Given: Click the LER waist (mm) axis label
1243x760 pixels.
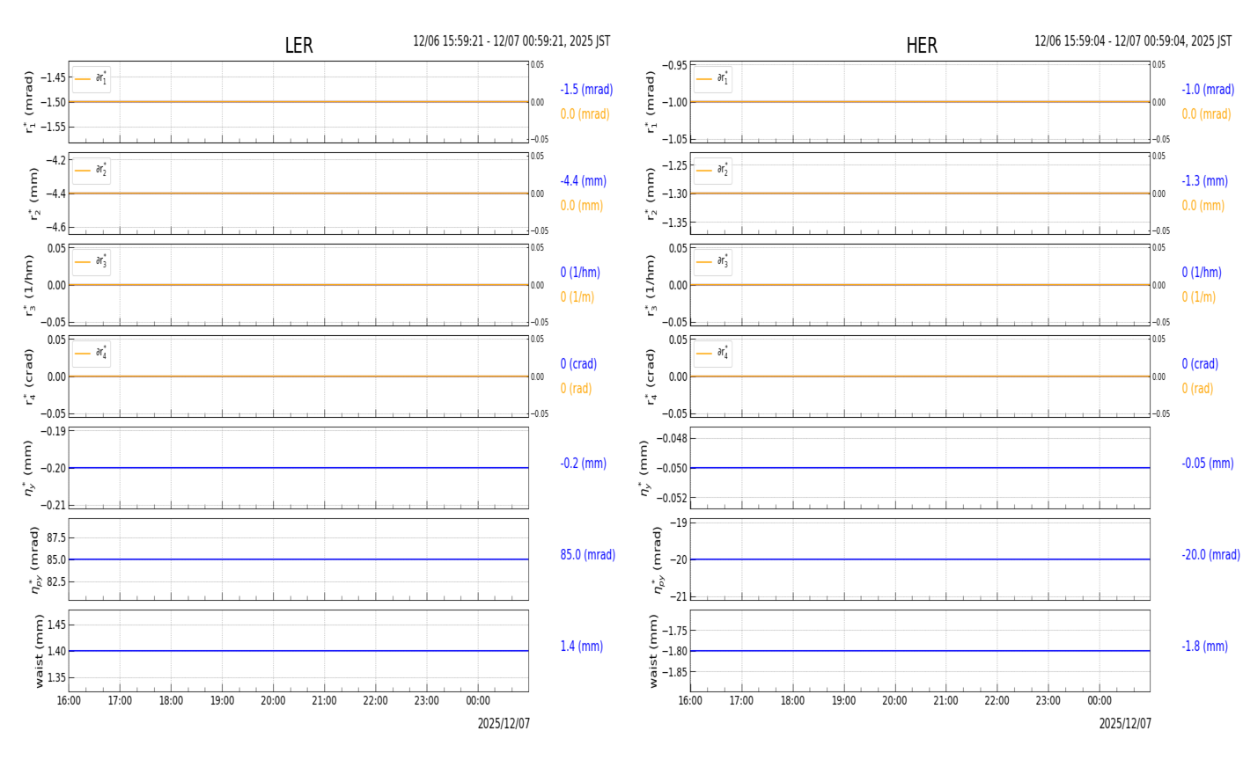Looking at the screenshot, I should pyautogui.click(x=38, y=651).
